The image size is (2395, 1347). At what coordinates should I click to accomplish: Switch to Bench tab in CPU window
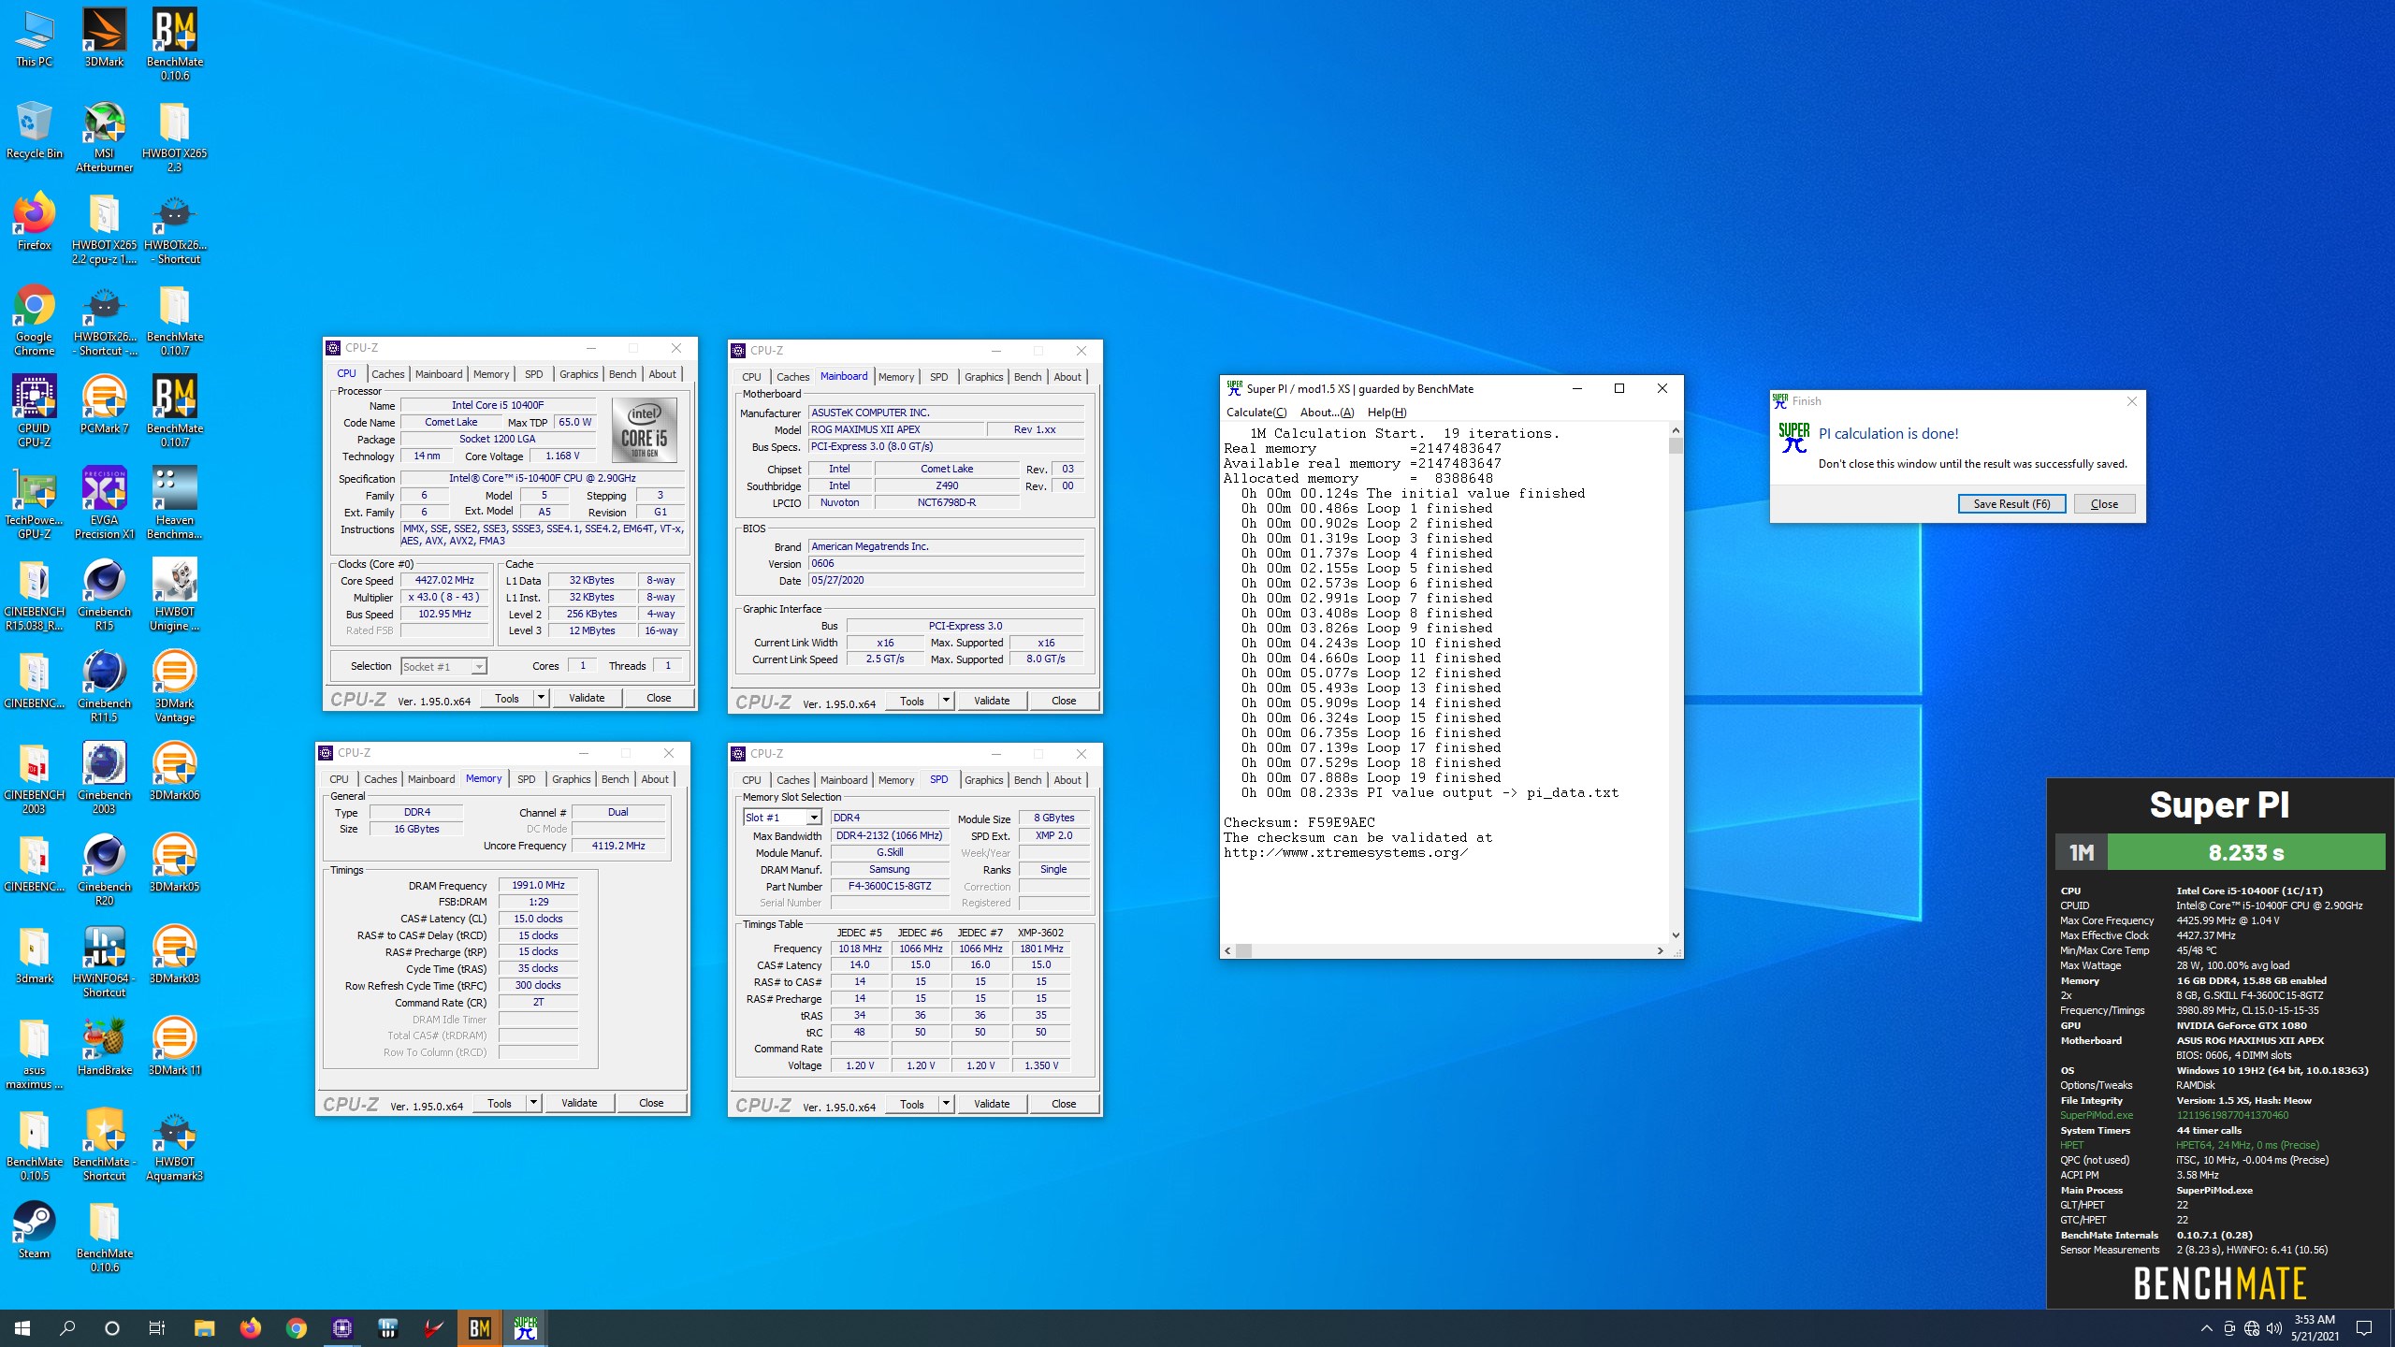tap(622, 374)
